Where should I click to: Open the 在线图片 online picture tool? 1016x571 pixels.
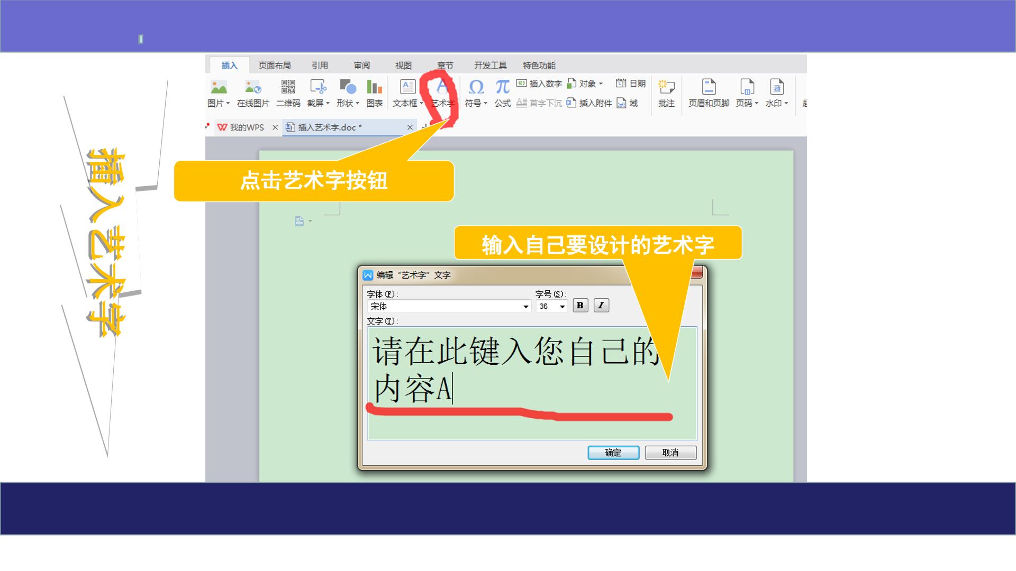tap(253, 93)
